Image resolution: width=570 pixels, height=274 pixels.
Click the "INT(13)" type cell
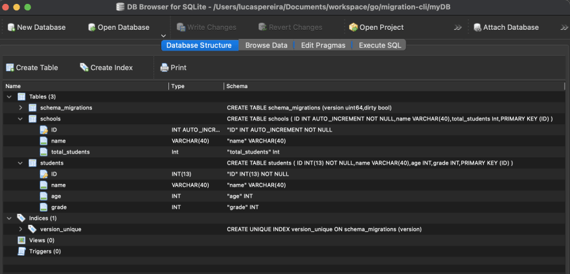click(x=181, y=174)
